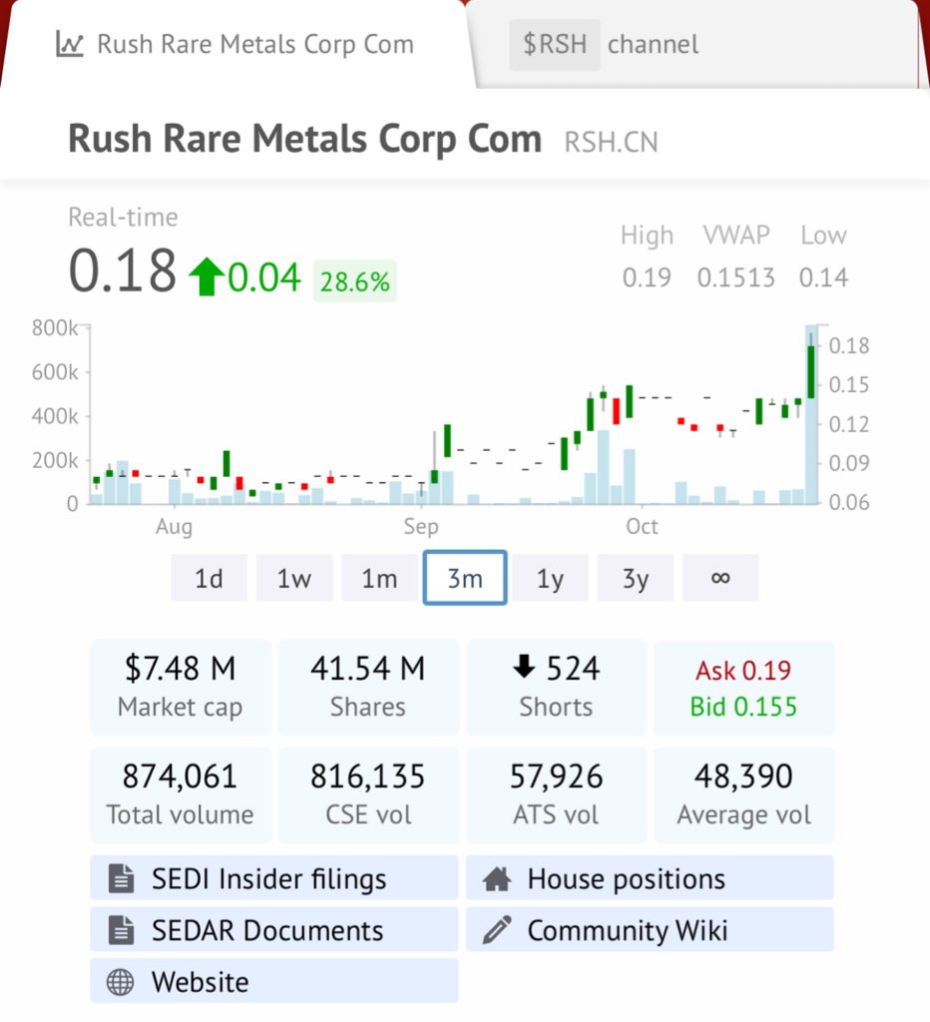Switch chart range to 3y

636,578
